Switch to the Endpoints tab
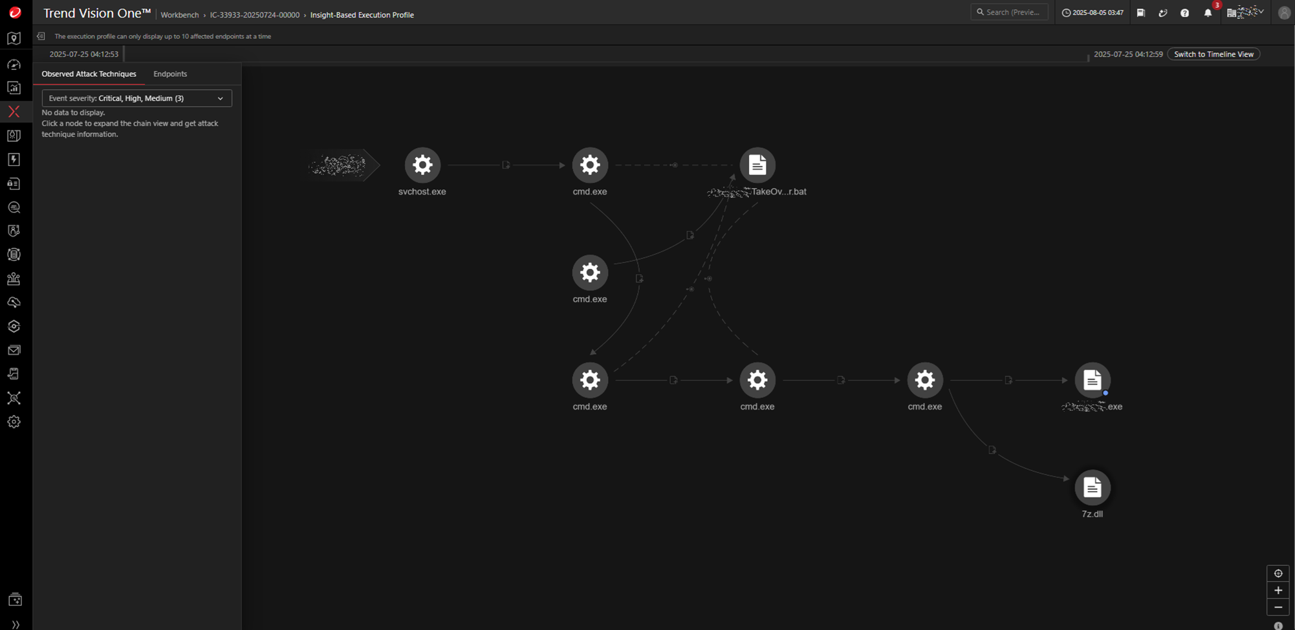The height and width of the screenshot is (630, 1295). point(170,74)
